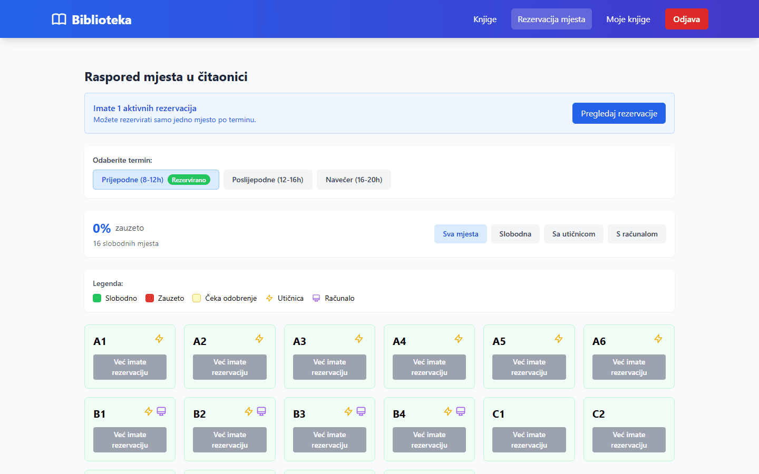Click the yellow Čeka odobrenje legend swatch

(x=197, y=298)
